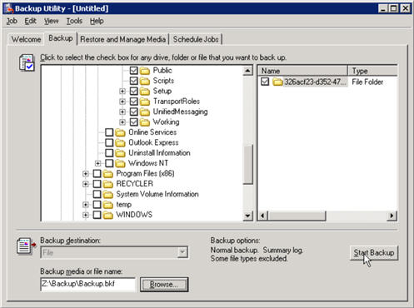Check the Program Files (x86) checkbox
414x308 pixels.
tap(97, 174)
